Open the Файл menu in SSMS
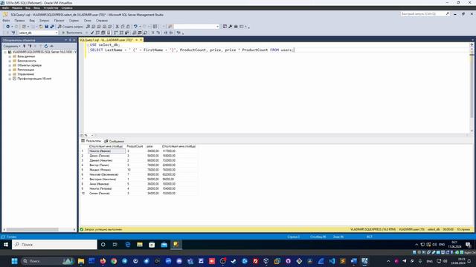This screenshot has width=476, height=267. [x=6, y=21]
